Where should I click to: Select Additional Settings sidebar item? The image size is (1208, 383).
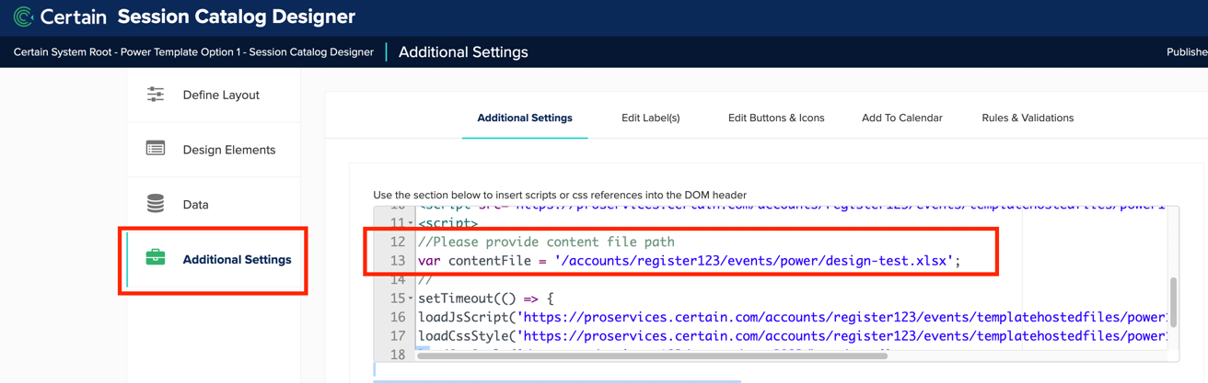[214, 260]
